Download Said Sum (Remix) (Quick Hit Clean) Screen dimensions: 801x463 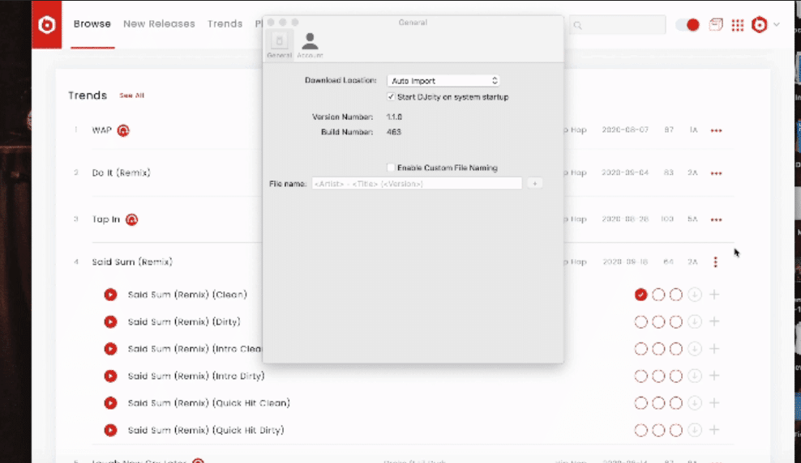(x=694, y=403)
